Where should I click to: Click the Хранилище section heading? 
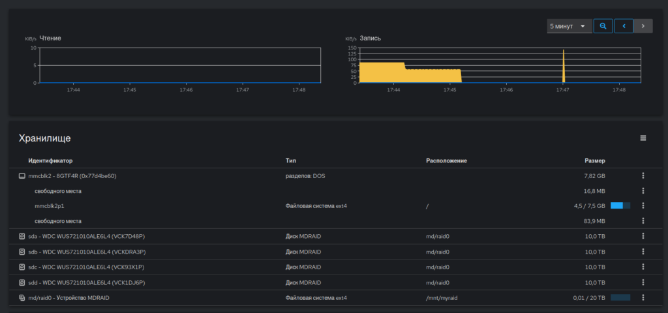tap(45, 138)
